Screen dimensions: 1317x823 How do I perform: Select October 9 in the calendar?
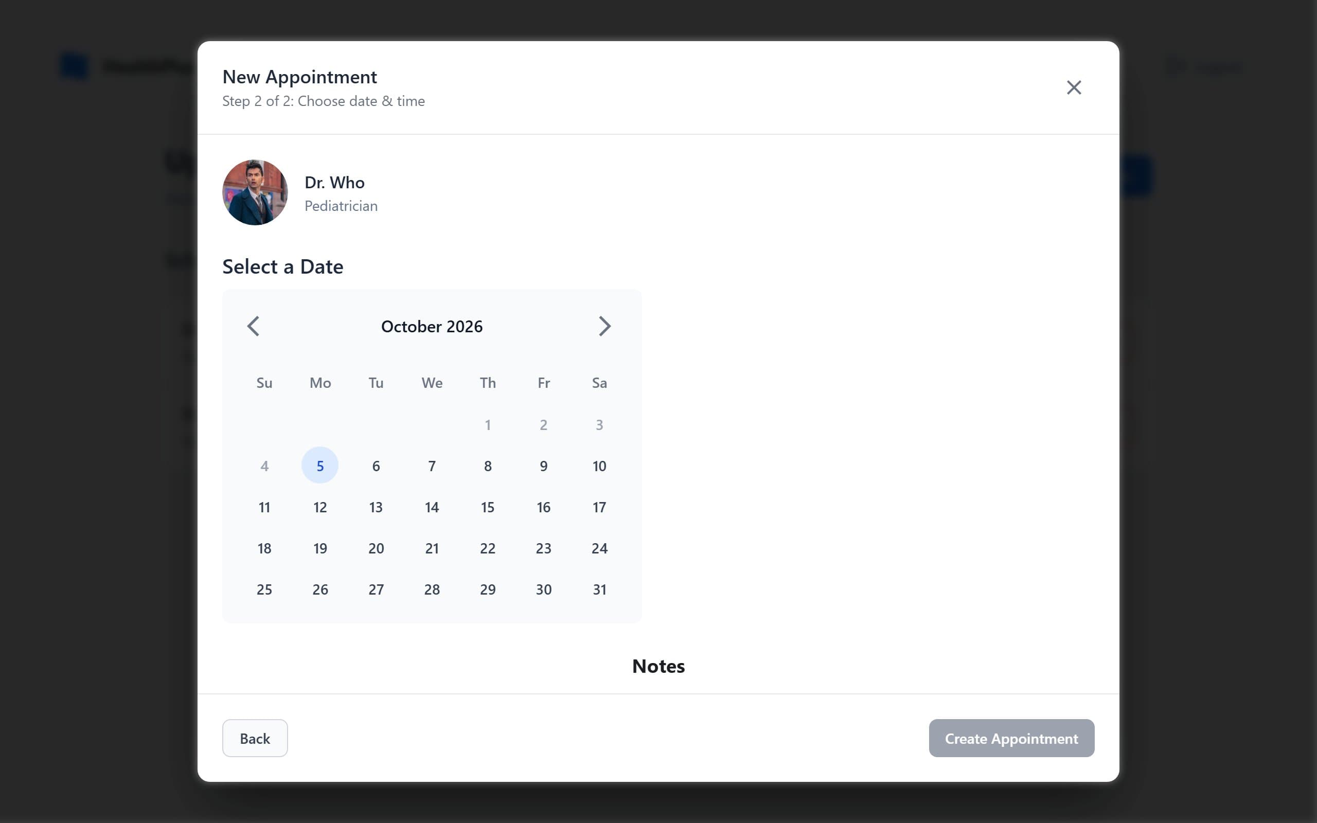(x=544, y=466)
